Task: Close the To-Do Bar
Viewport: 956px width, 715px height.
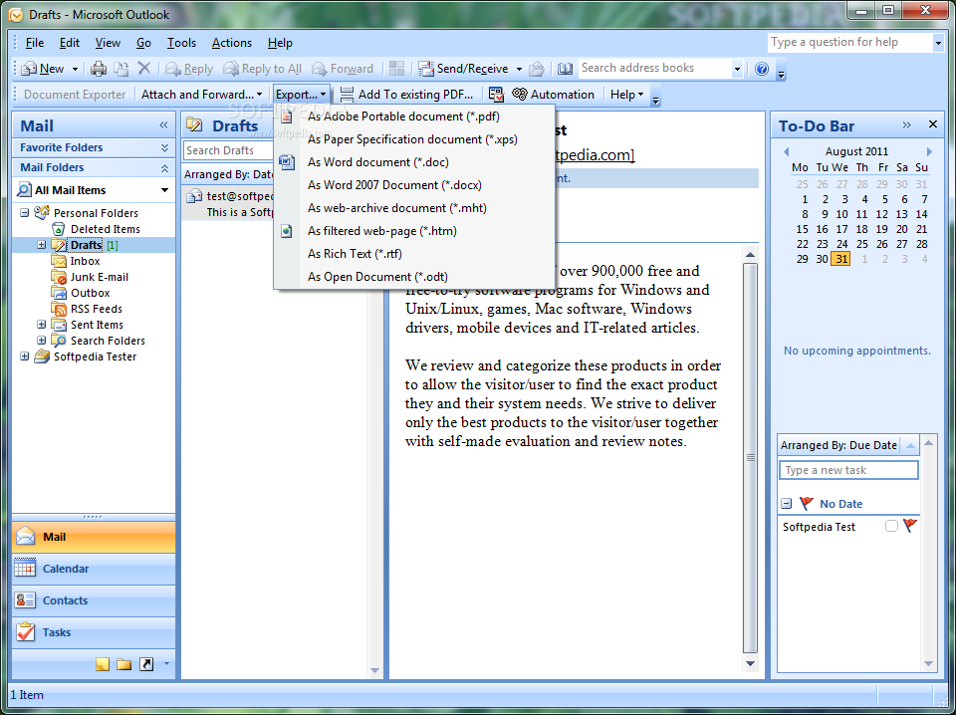Action: pos(933,124)
